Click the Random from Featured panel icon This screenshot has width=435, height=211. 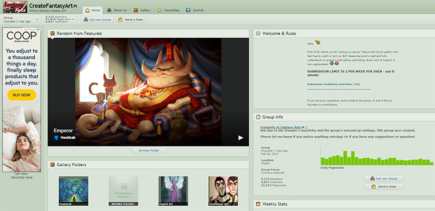coord(52,34)
